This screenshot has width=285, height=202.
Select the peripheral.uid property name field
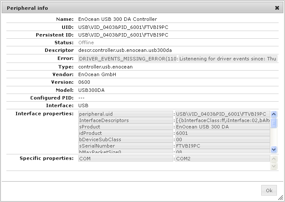(126, 114)
